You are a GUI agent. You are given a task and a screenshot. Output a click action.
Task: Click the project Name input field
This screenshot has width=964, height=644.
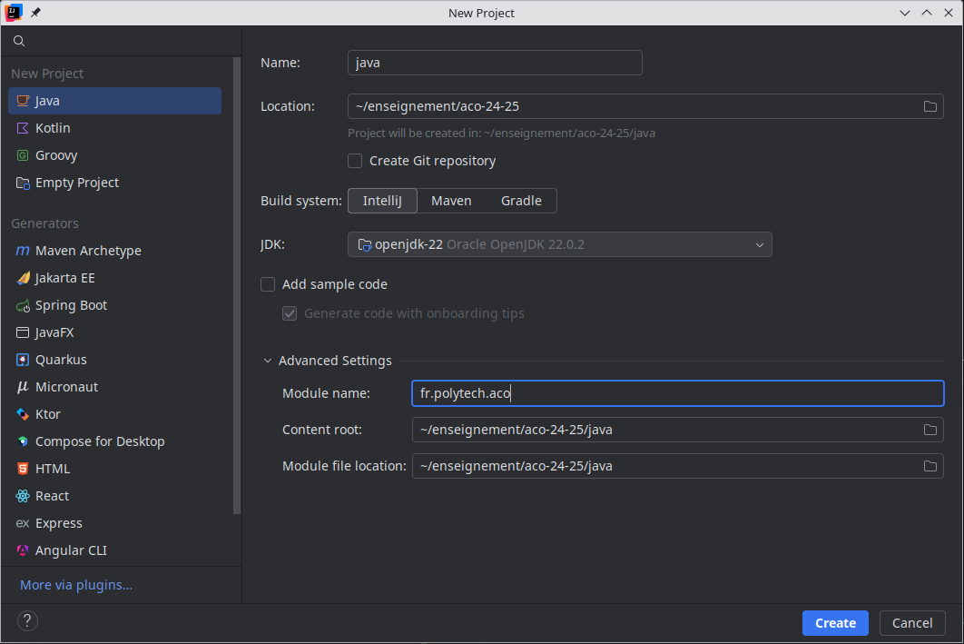pos(495,63)
